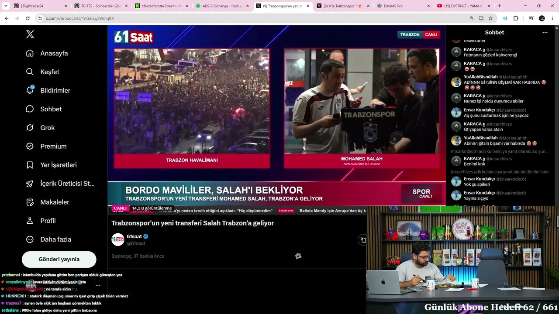
Task: Open Anasayfa from the X sidebar
Action: [47, 53]
